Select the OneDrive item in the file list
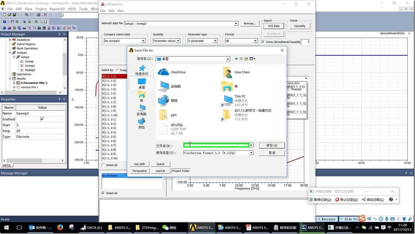Screen dimensions: 415x234 click(172, 72)
